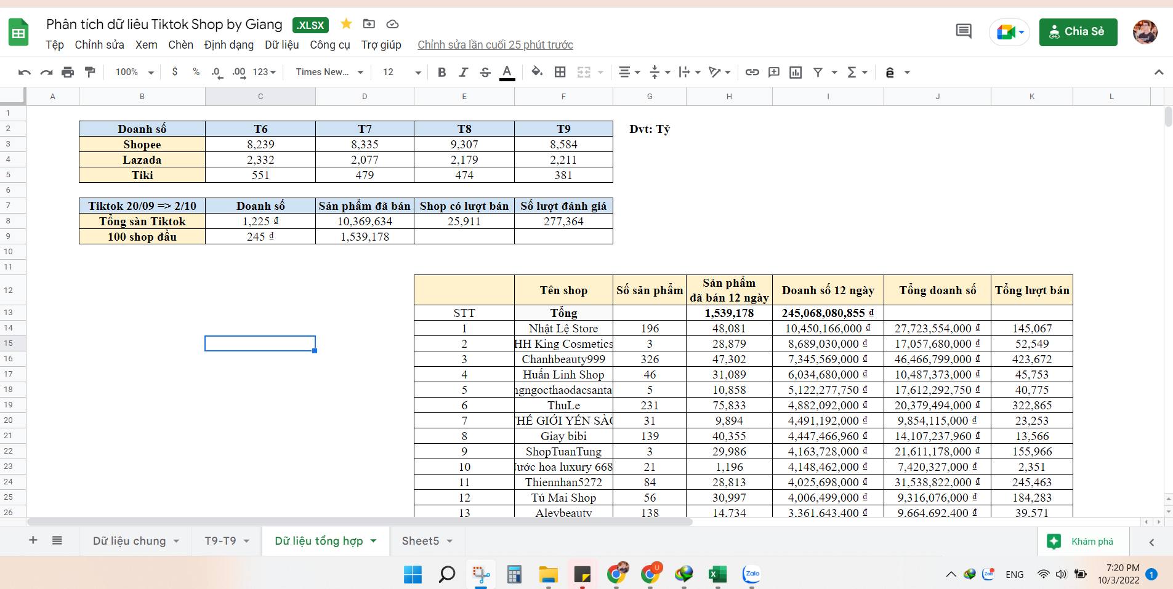Insert a link
The height and width of the screenshot is (589, 1173).
[x=752, y=73]
